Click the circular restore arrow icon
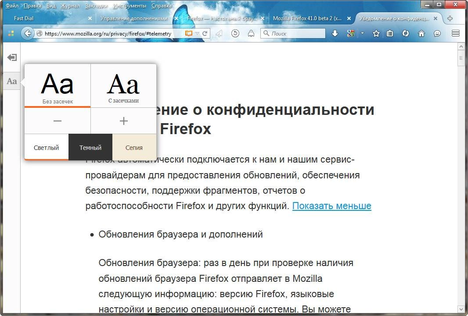The image size is (468, 316). pyautogui.click(x=235, y=33)
